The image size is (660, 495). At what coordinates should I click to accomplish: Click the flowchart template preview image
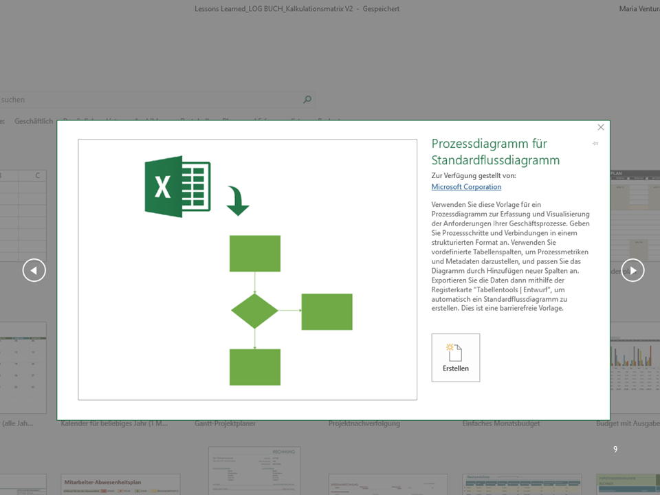[x=247, y=269]
